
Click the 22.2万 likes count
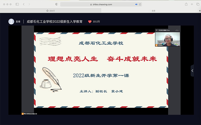(96, 22)
